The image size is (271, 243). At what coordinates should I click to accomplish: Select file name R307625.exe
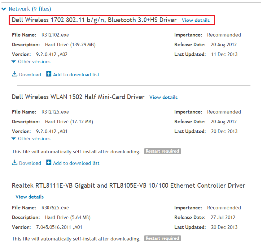(x=55, y=208)
